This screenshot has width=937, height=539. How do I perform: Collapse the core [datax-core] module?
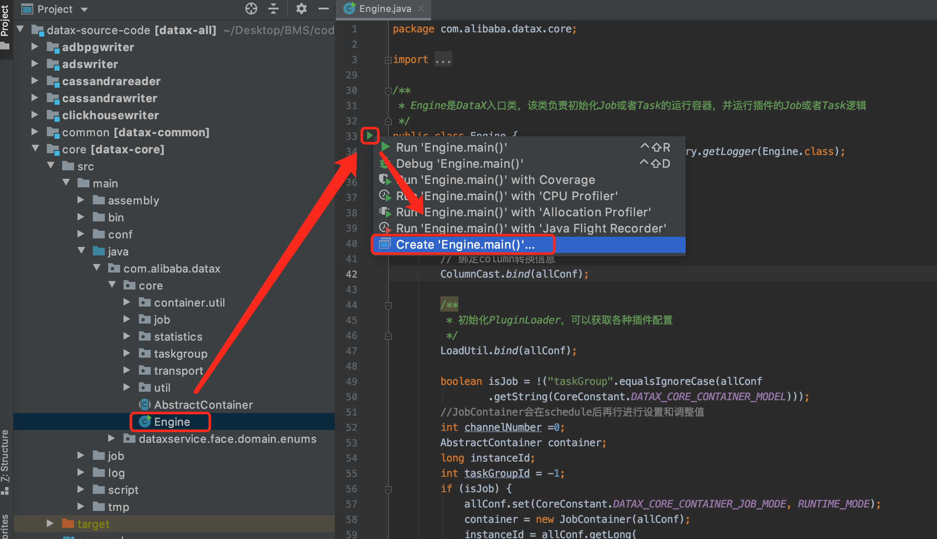pos(36,149)
